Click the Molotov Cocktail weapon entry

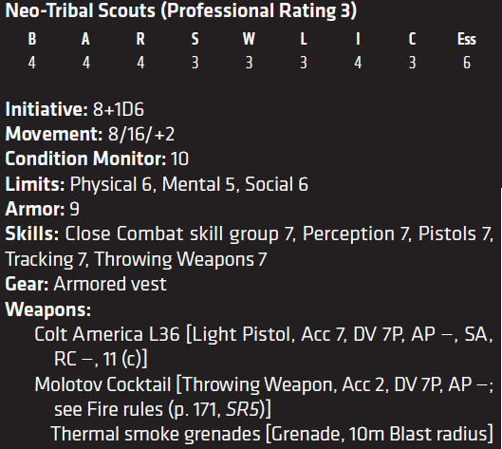pos(264,397)
